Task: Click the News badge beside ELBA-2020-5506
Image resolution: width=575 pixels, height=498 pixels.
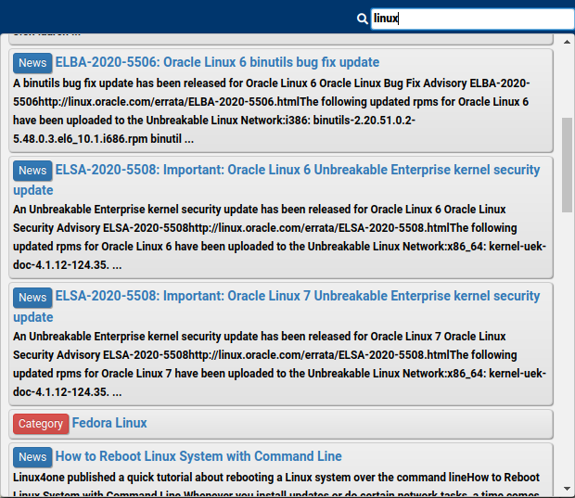Action: 32,63
